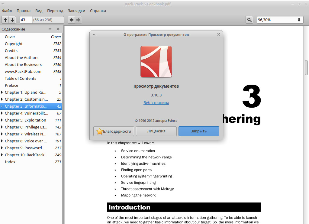Open the Веб-страница link

click(x=156, y=102)
